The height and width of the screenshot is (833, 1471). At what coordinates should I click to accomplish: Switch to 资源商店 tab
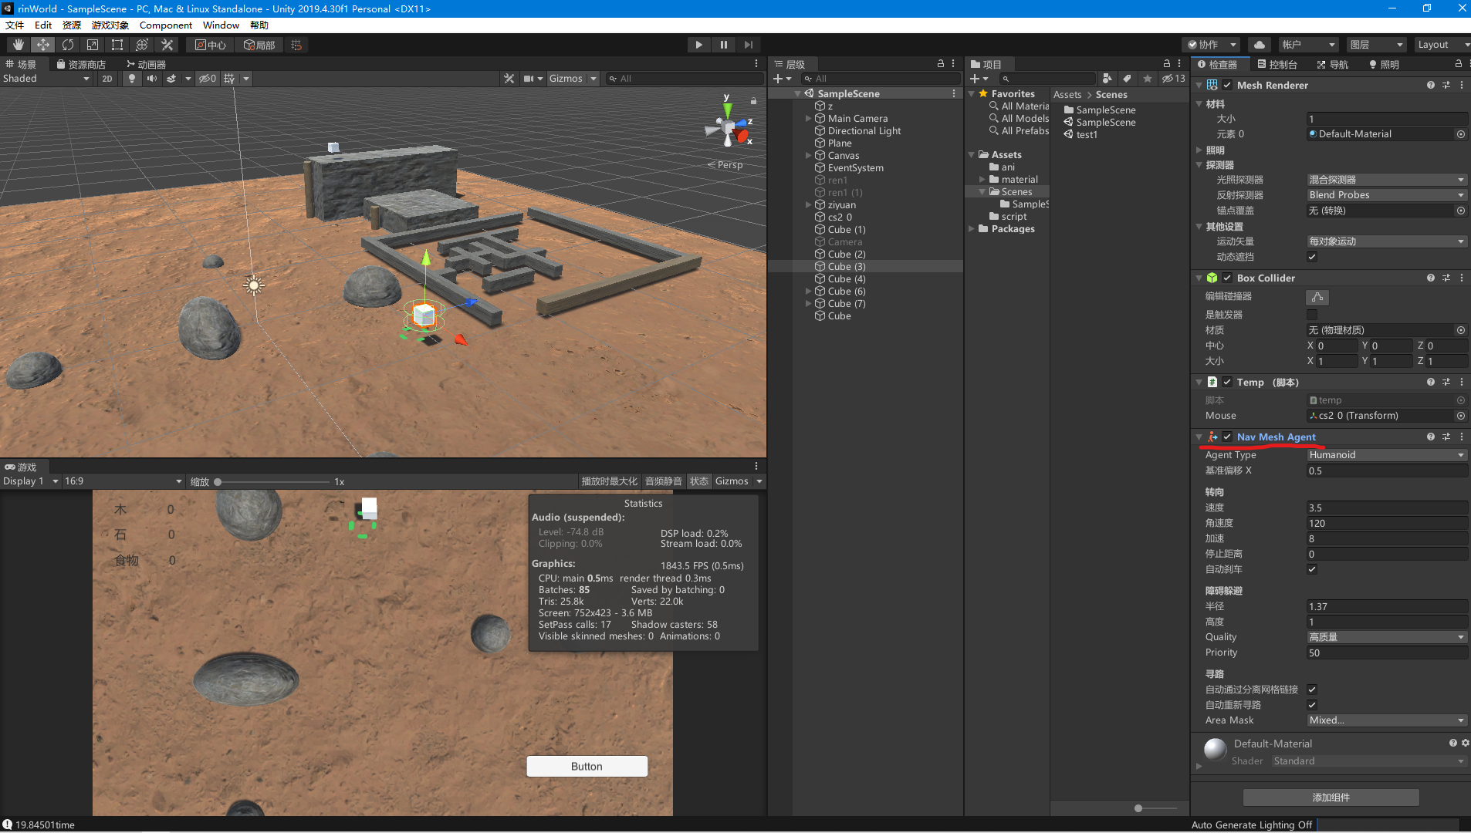click(82, 65)
